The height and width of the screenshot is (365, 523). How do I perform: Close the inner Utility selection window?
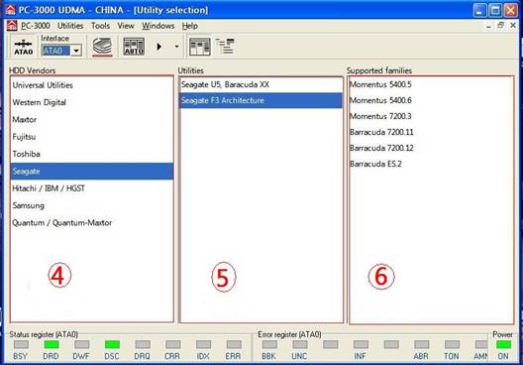513,26
